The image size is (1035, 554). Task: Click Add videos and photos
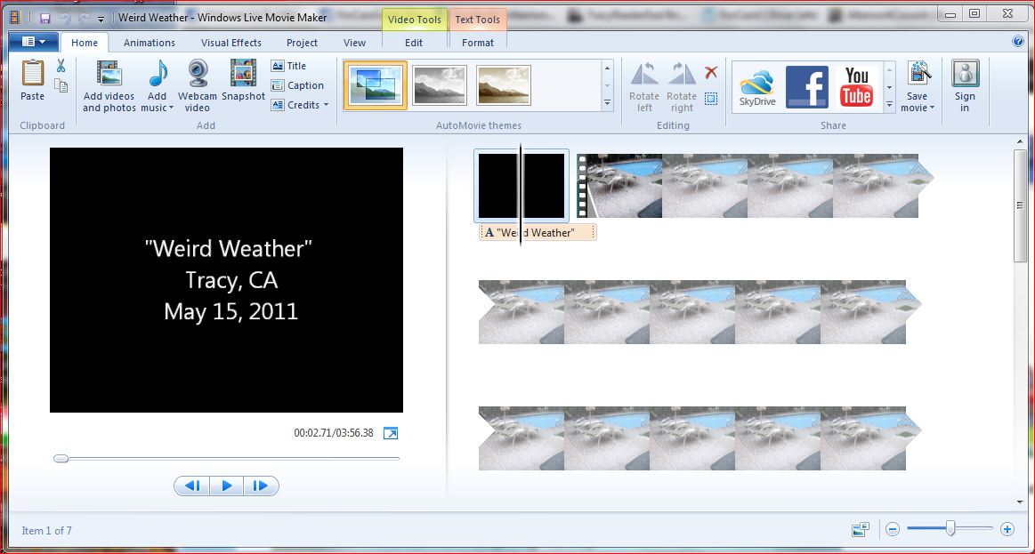coord(109,85)
